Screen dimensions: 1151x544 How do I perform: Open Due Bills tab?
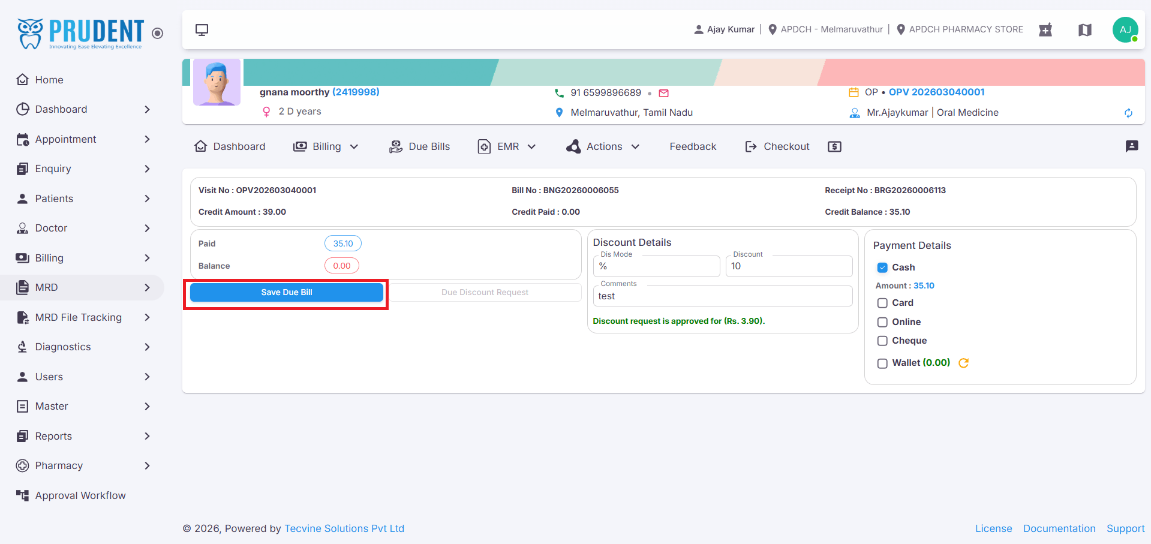click(420, 146)
